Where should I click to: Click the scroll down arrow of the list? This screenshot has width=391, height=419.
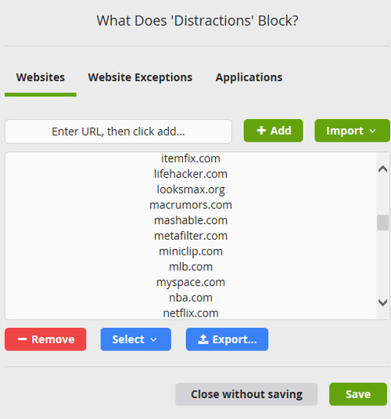point(382,302)
